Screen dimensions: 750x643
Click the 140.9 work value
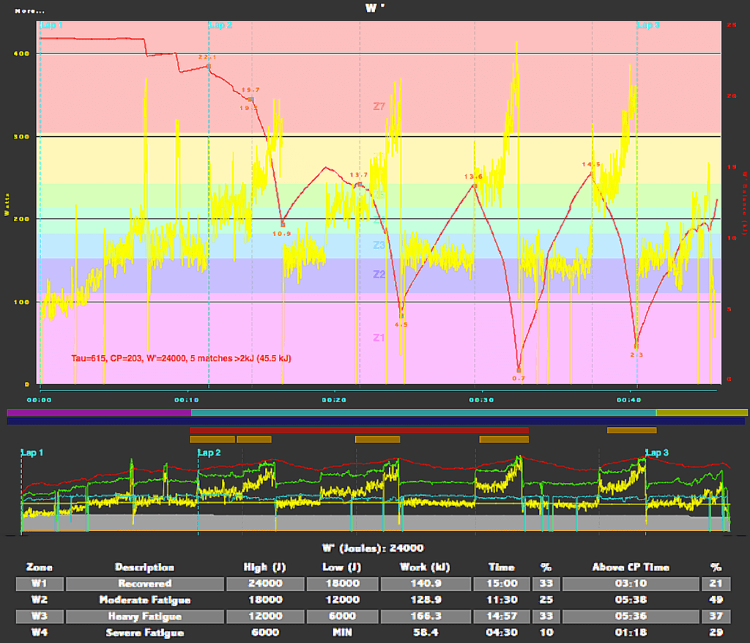click(426, 584)
